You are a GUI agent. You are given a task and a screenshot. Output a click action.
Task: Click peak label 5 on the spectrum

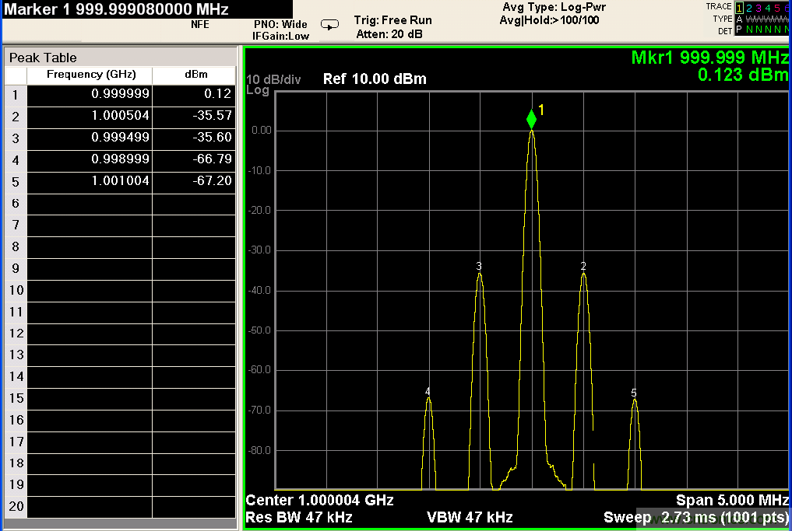pyautogui.click(x=634, y=393)
